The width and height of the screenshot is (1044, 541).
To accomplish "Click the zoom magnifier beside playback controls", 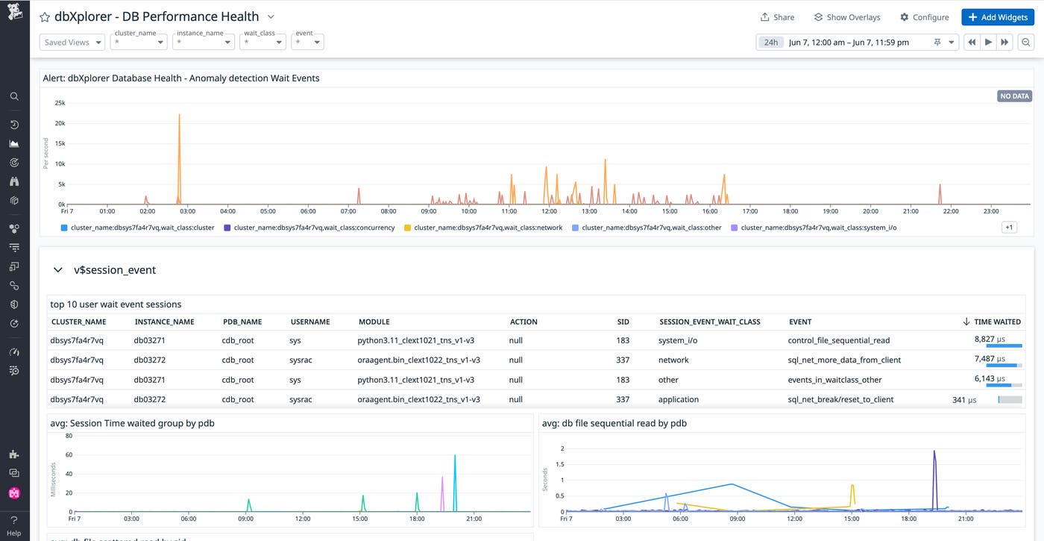I will 1026,42.
